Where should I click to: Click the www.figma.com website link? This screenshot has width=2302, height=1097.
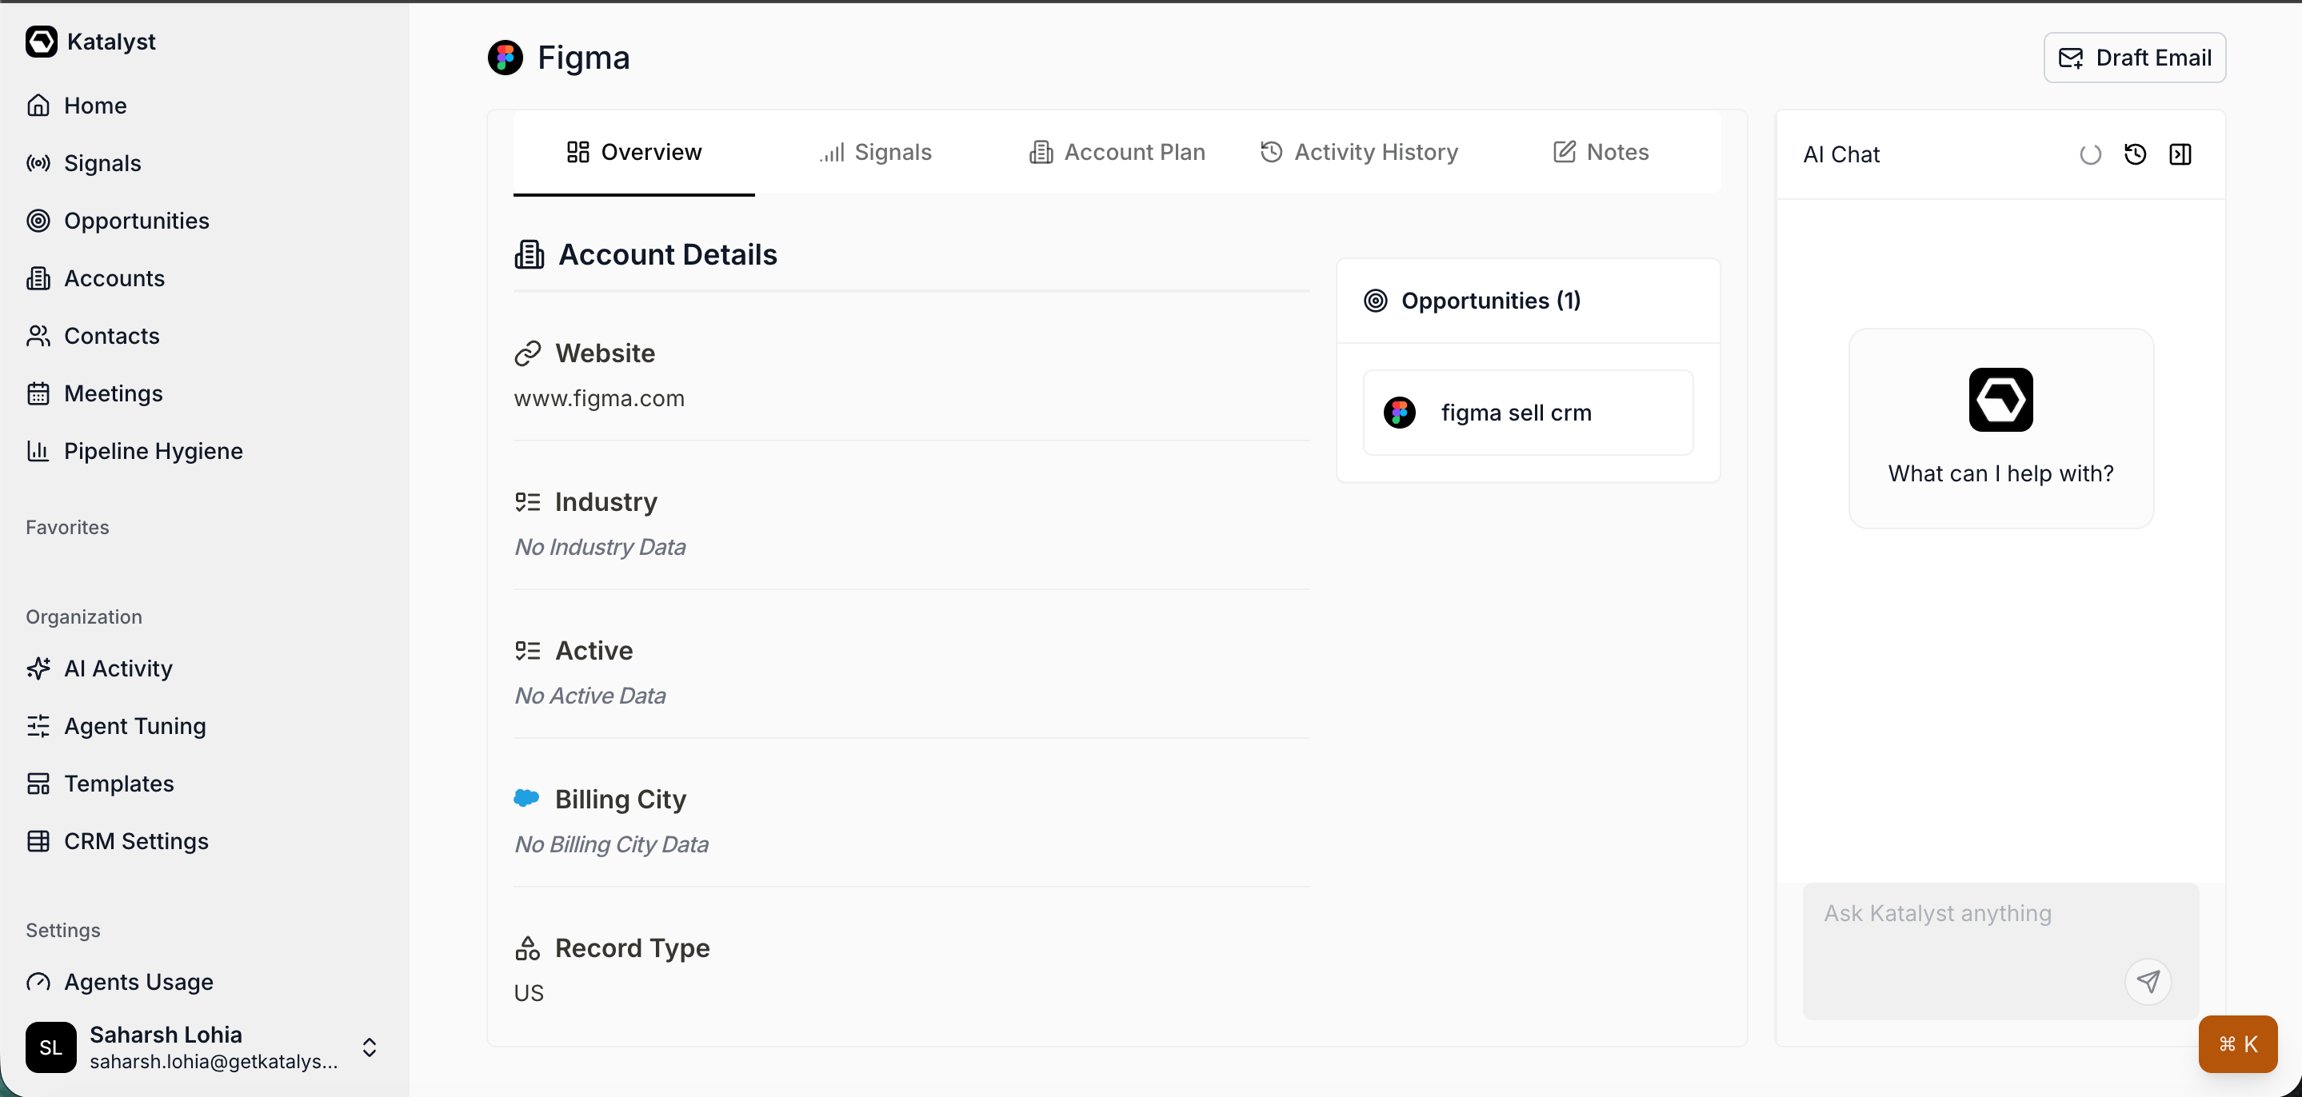(x=599, y=397)
